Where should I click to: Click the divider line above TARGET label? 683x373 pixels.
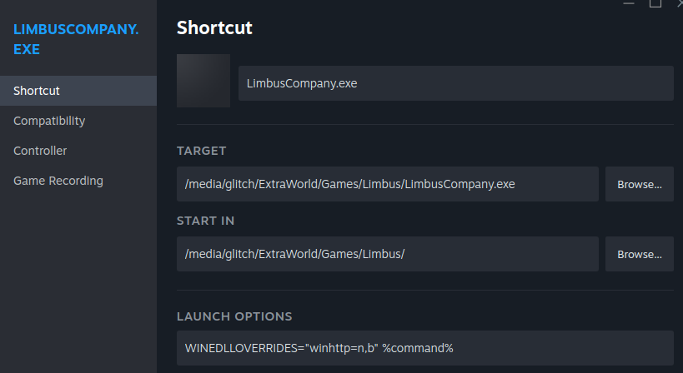tap(425, 125)
